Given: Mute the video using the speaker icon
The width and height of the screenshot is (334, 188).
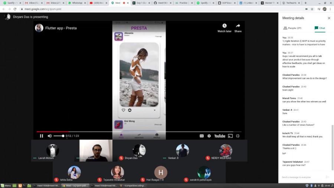Looking at the screenshot, I should click(49, 136).
